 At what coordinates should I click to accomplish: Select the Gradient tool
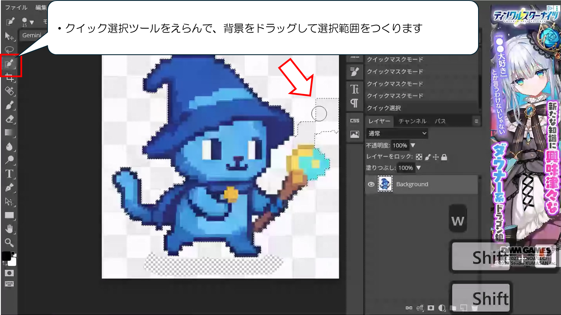pos(9,133)
